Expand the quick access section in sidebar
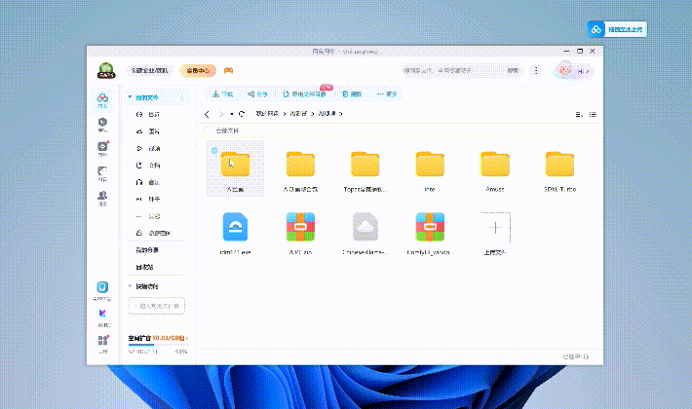The image size is (692, 409). coord(130,286)
